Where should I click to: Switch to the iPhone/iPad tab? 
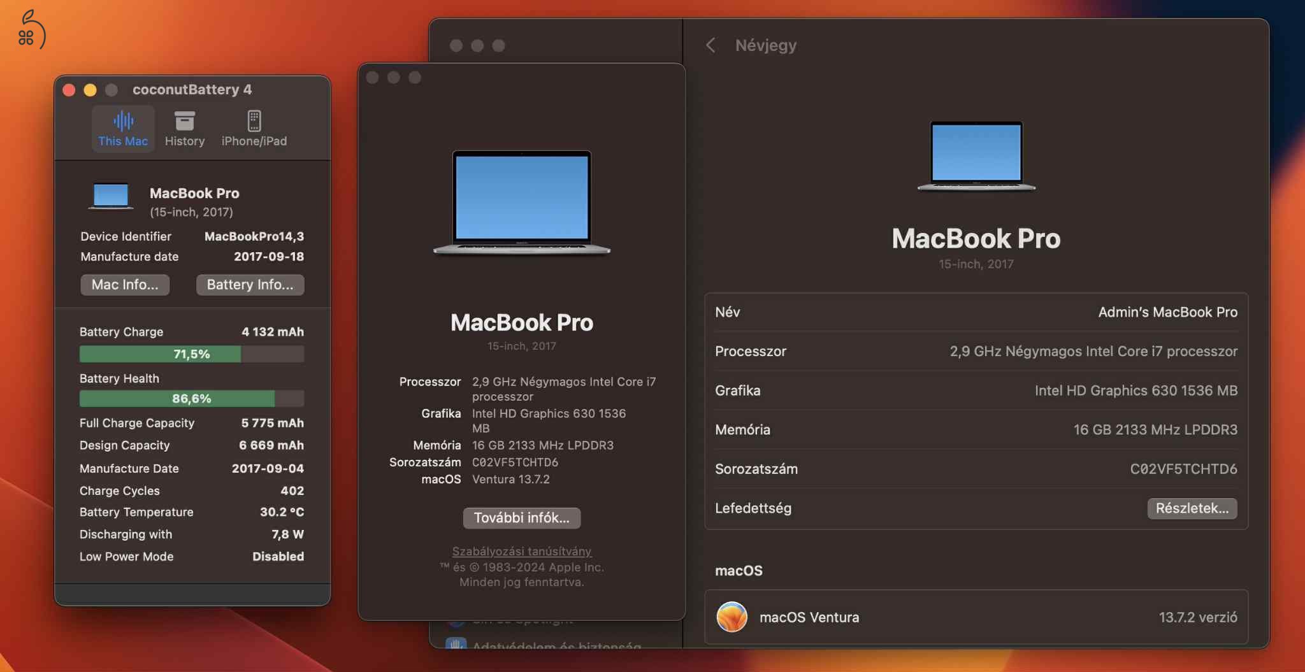(254, 129)
